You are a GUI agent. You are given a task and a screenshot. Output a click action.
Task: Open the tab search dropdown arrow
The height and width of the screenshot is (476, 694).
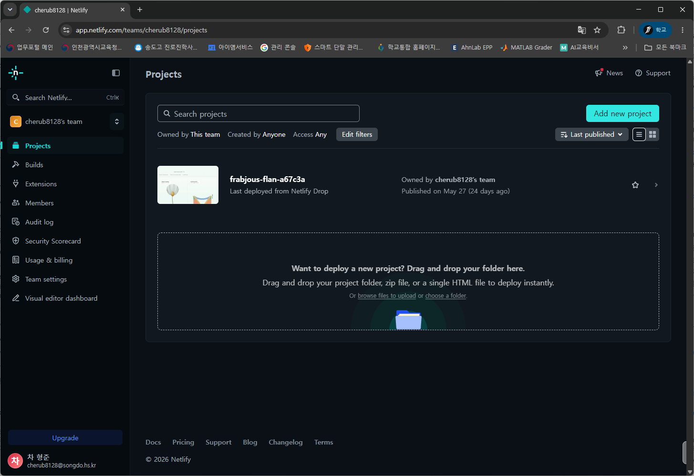pos(10,10)
